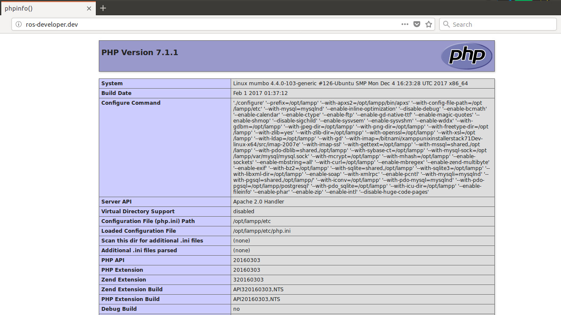Click the PHP Version 7.1.1 heading
561x315 pixels.
pyautogui.click(x=140, y=53)
